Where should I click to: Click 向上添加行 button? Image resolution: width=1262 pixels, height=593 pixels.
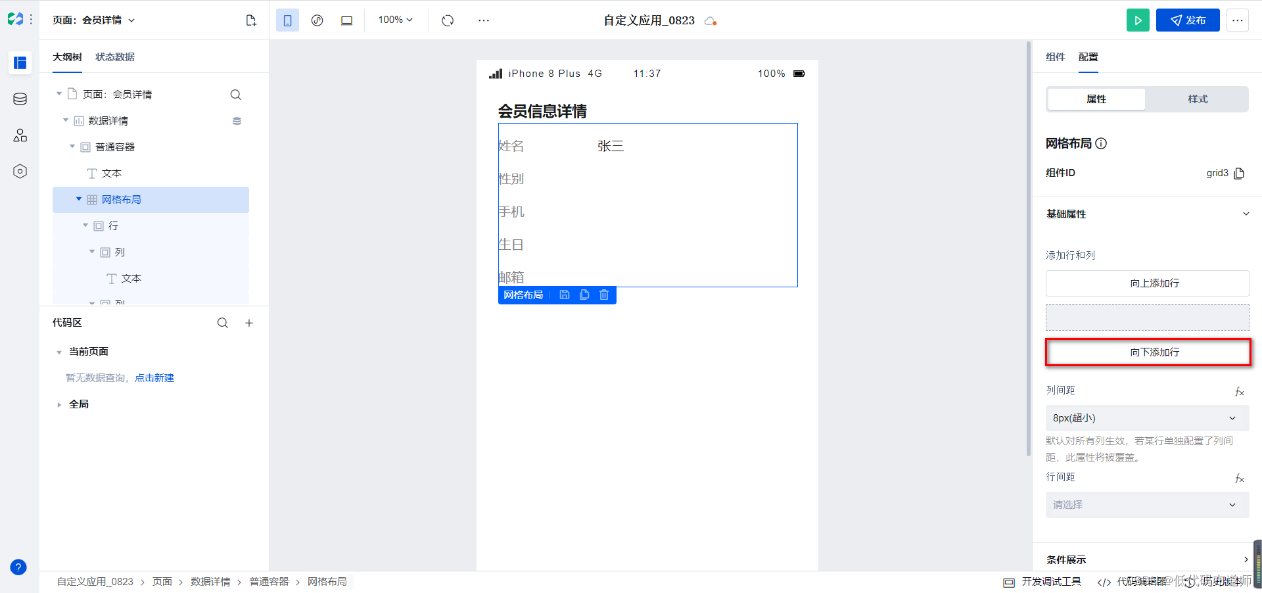click(1147, 283)
